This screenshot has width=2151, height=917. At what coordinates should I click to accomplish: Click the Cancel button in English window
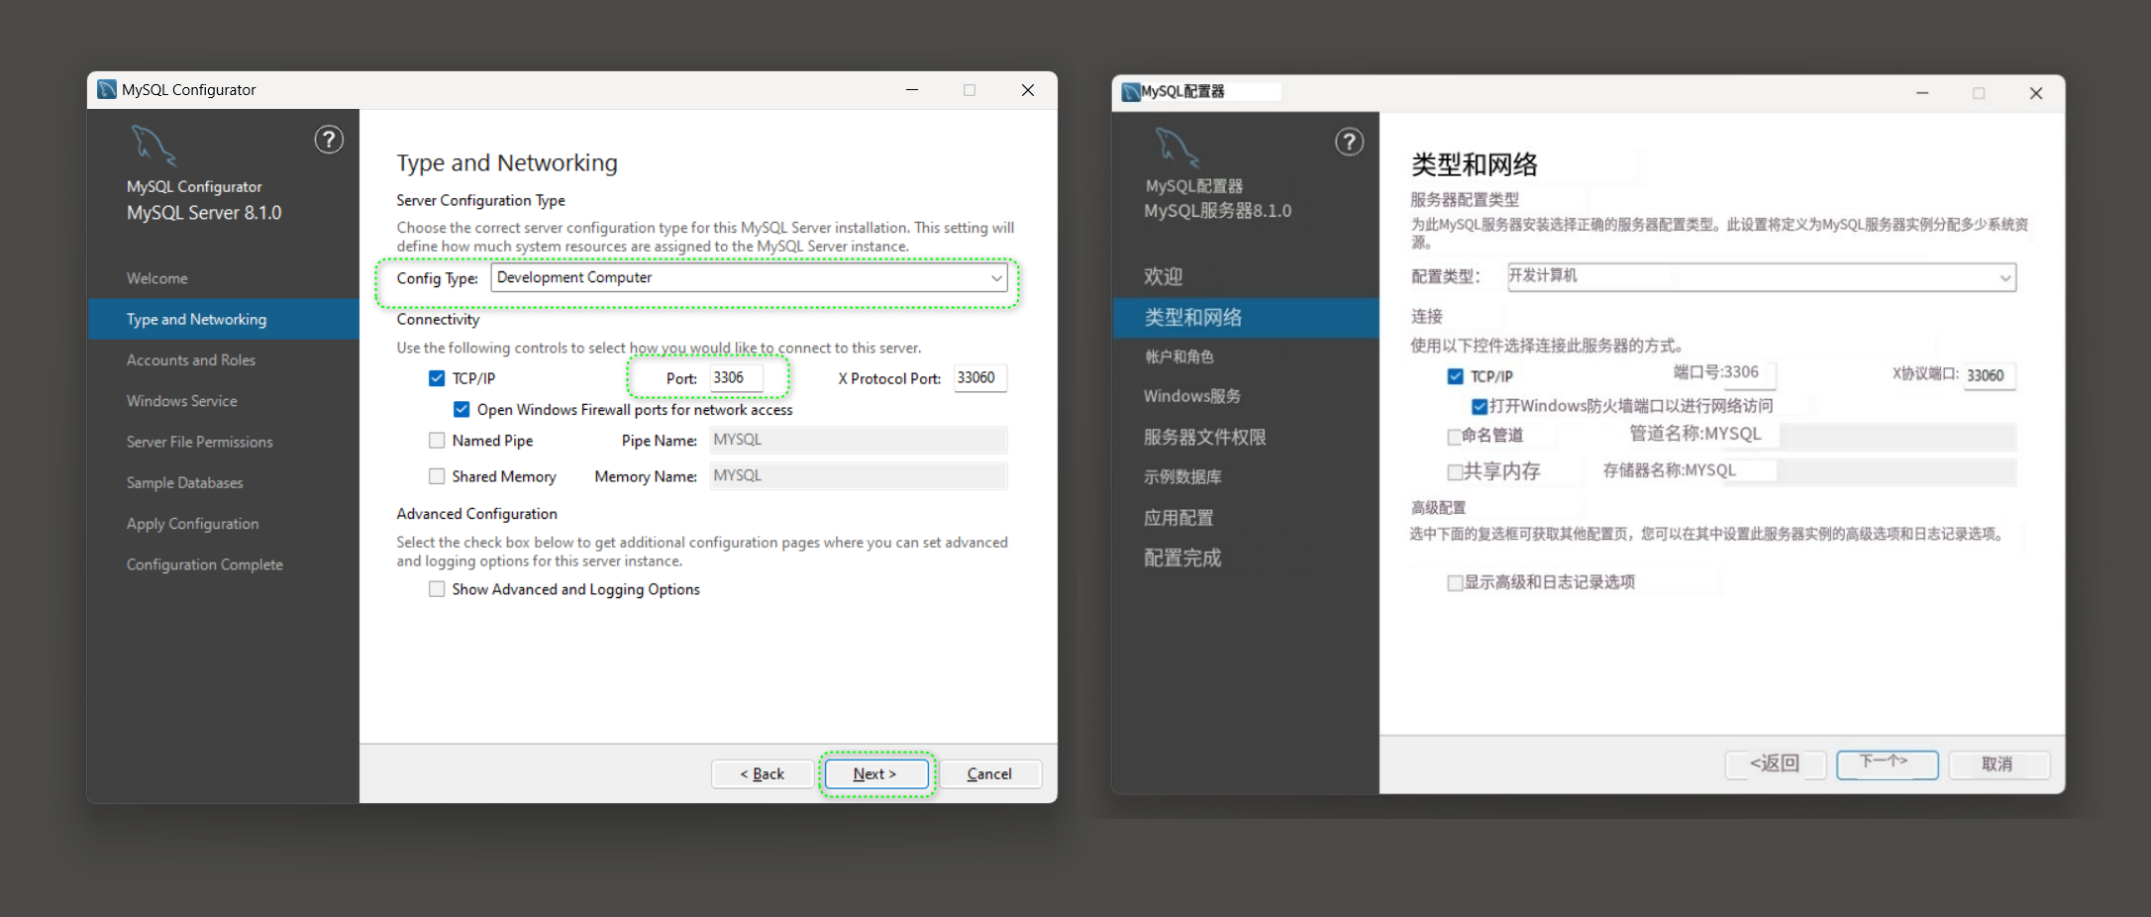989,773
